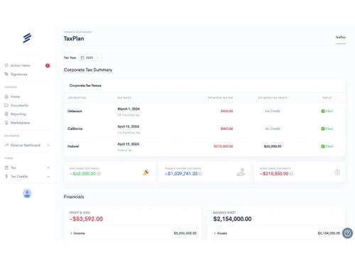The height and width of the screenshot is (266, 355).
Task: Click the striped app logo in the sidebar
Action: (27, 38)
